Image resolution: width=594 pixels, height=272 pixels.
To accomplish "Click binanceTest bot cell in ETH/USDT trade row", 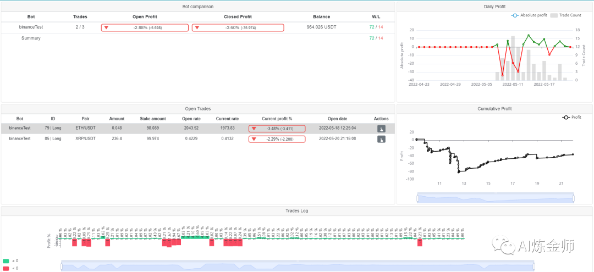I will pyautogui.click(x=20, y=128).
